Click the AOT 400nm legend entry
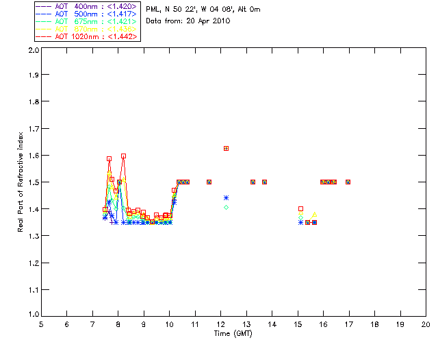Screen dimensions: 438x351 tap(86, 6)
